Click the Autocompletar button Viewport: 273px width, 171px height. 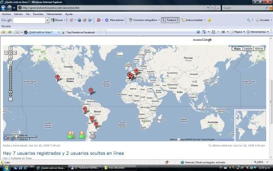point(192,20)
